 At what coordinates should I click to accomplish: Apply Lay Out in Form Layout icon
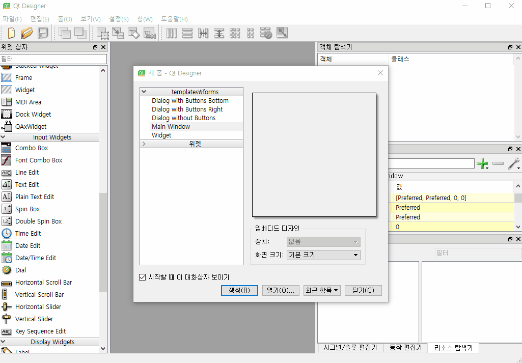point(251,33)
